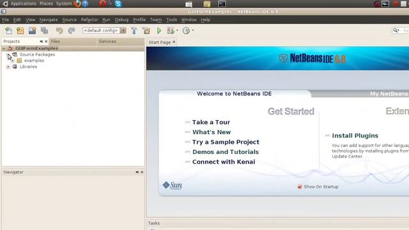
Task: Click the New File toolbar icon
Action: (x=8, y=31)
